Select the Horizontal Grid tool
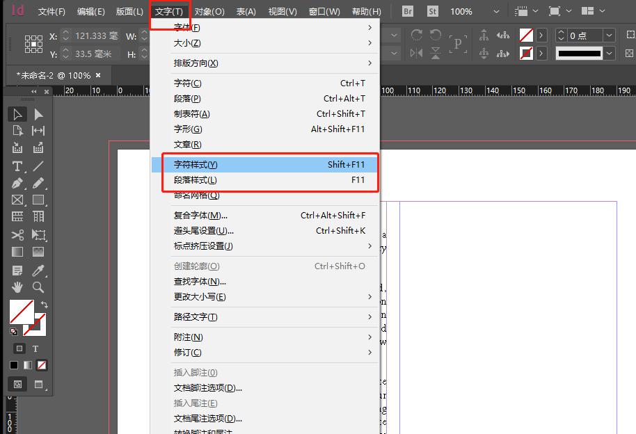Viewport: 636px width, 434px height. pyautogui.click(x=17, y=216)
